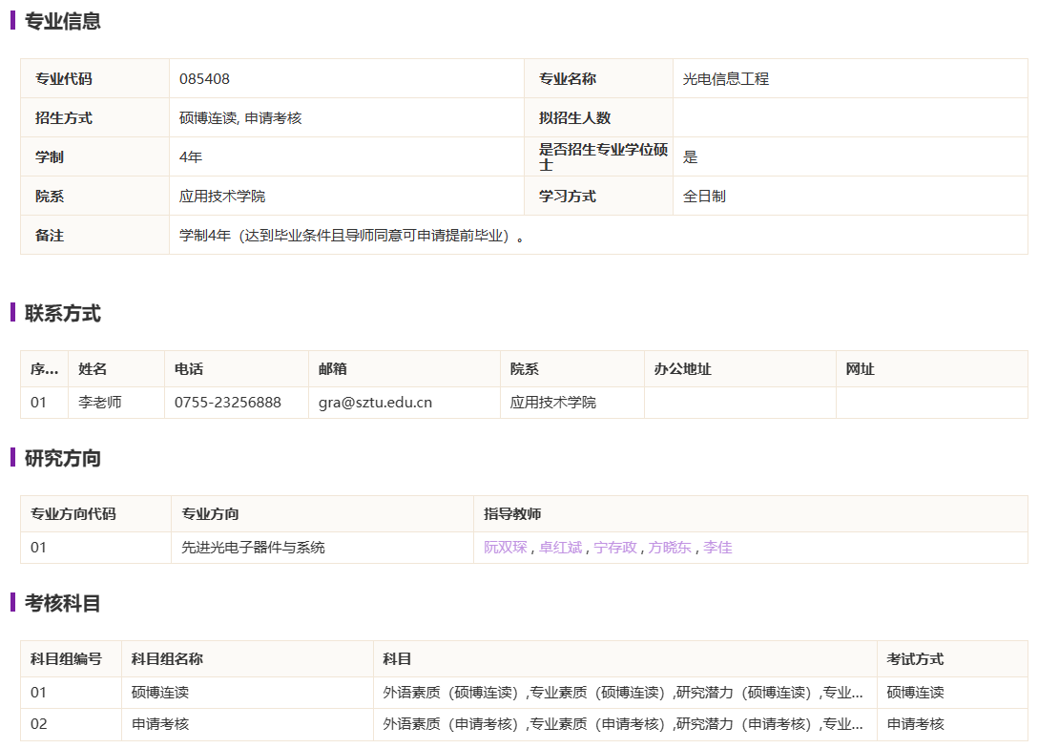Screen dimensions: 1038x748
Task: Click the email gra@sztu.edu.cn
Action: coord(375,403)
